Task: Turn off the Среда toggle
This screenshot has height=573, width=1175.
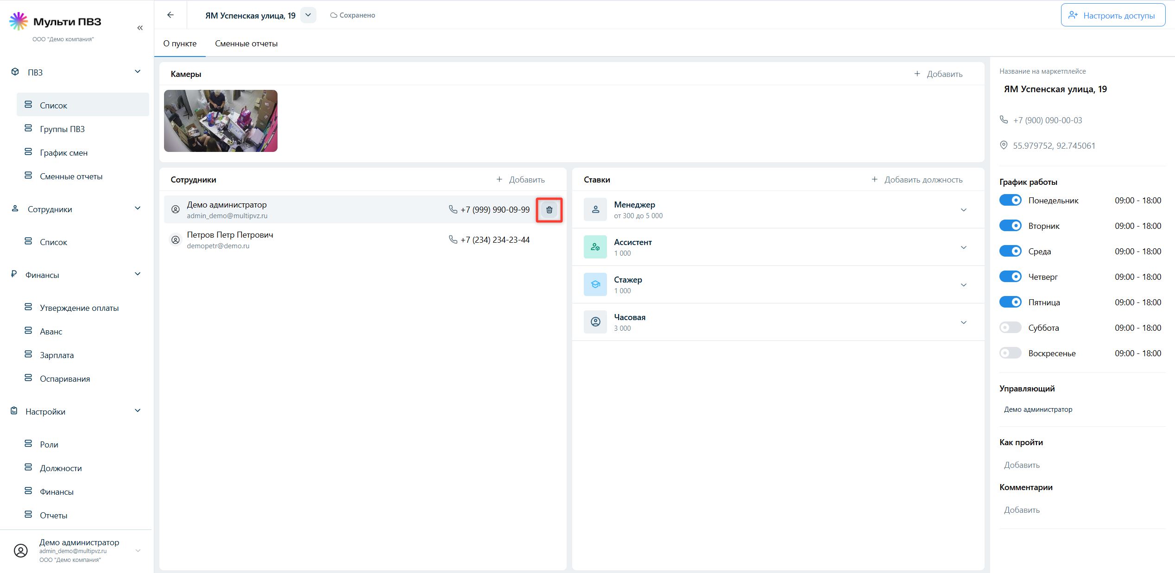Action: tap(1011, 251)
